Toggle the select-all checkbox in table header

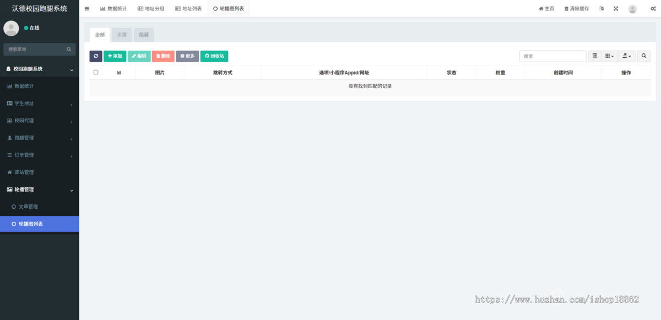pos(96,72)
